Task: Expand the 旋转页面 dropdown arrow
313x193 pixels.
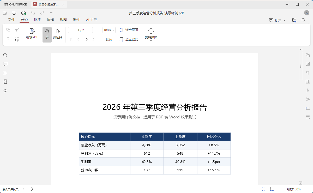Action: click(151, 41)
